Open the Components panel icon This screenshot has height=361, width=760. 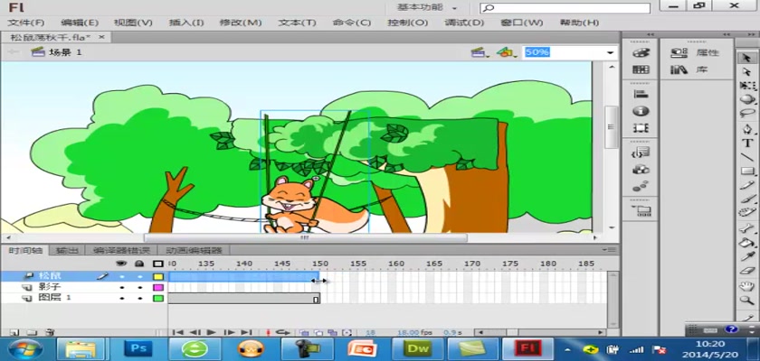pos(641,170)
